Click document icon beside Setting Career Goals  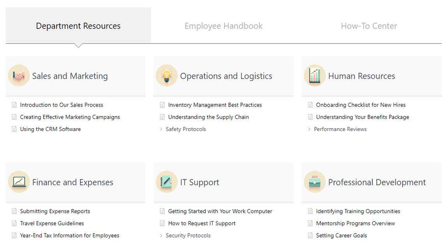310,236
